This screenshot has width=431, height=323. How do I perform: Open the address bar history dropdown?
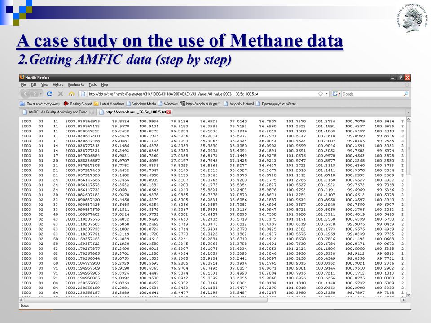pyautogui.click(x=326, y=94)
